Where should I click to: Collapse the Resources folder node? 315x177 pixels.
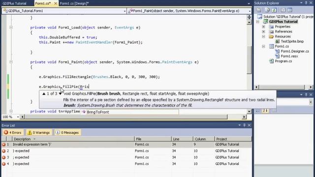click(x=264, y=36)
